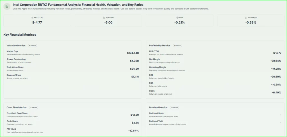Click the "3 metrics" badge on Cash Flow Metrics
The height and width of the screenshot is (137, 287).
33,108
